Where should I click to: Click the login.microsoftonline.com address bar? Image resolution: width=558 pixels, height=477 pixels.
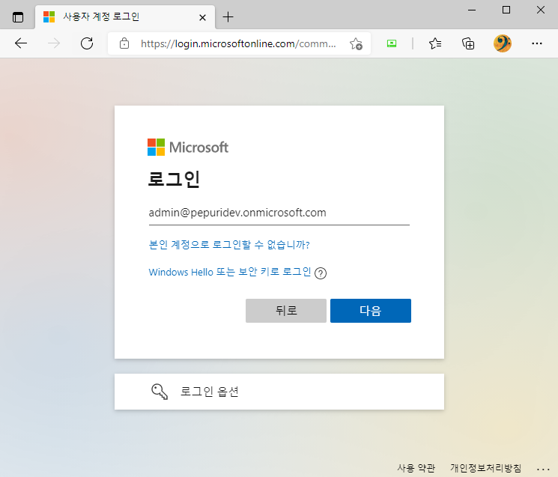pos(238,43)
